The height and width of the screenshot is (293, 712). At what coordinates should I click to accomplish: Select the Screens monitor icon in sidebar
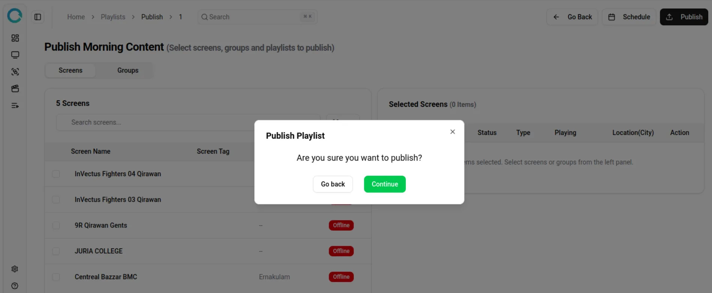click(x=15, y=55)
